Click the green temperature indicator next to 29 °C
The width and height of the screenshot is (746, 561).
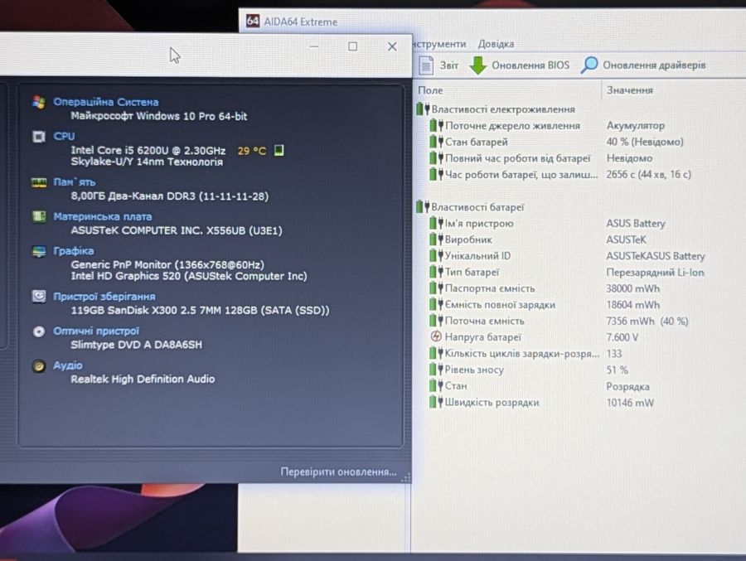279,150
